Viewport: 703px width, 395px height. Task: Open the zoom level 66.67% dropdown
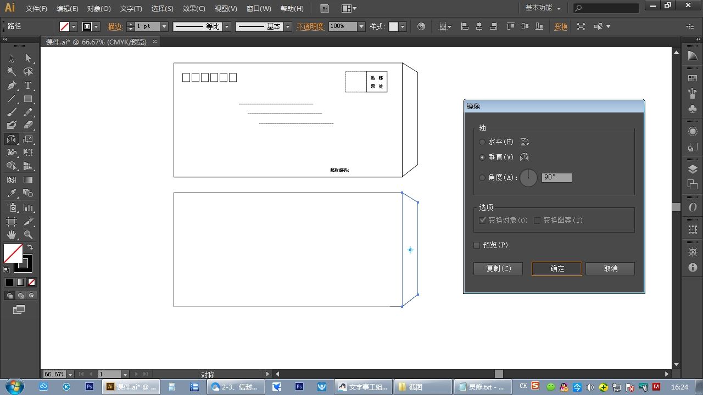(70, 374)
